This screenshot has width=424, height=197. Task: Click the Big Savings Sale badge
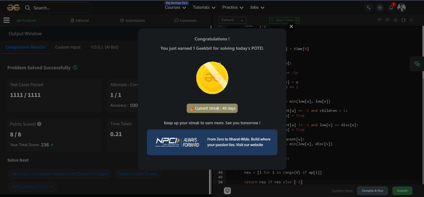click(176, 3)
